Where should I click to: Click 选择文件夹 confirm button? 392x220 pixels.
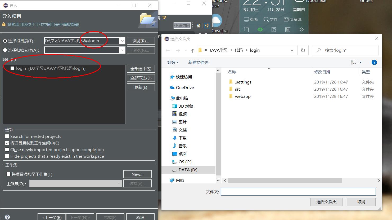(x=326, y=202)
